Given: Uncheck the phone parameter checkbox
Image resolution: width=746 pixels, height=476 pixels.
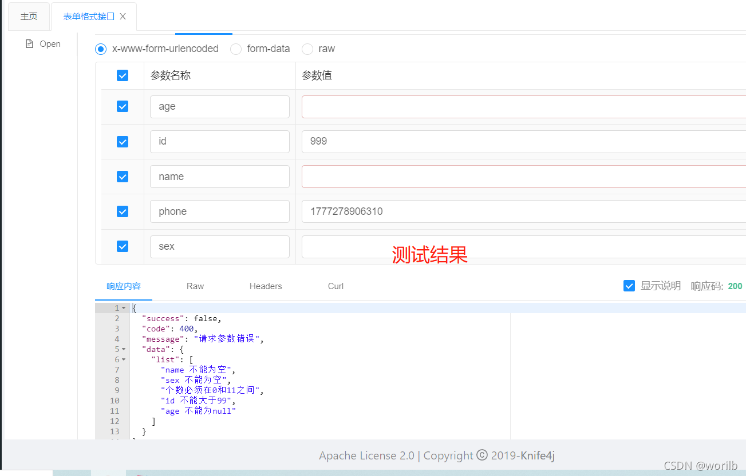Looking at the screenshot, I should click(123, 211).
